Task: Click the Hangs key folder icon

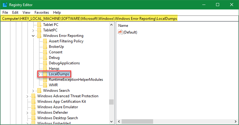Action: point(45,69)
